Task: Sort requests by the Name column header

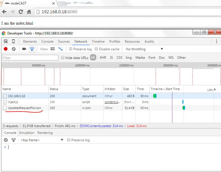Action: [25, 89]
